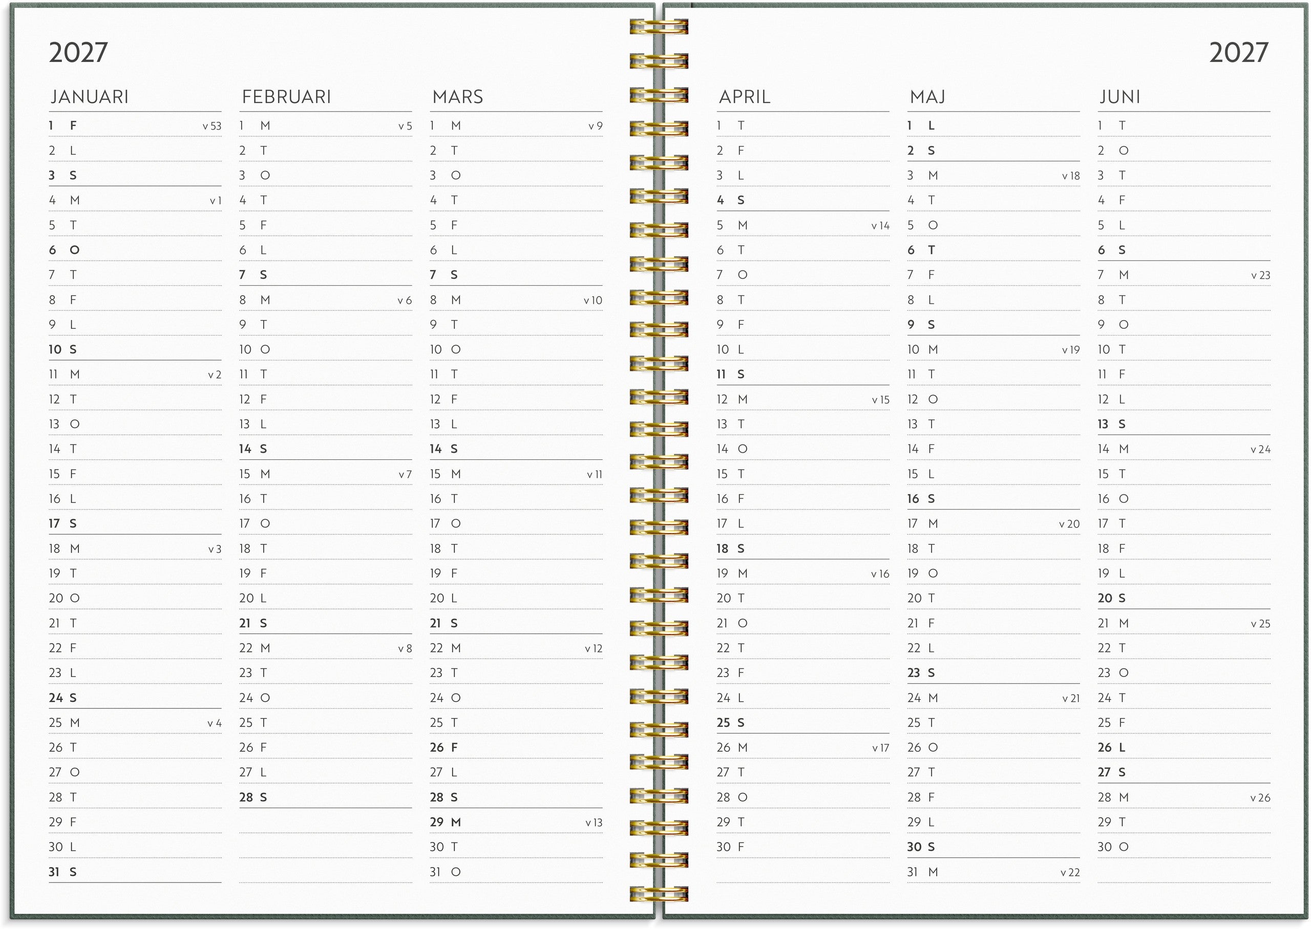Viewport: 1311px width, 929px height.
Task: Click week label v 17 in April
Action: tap(881, 748)
